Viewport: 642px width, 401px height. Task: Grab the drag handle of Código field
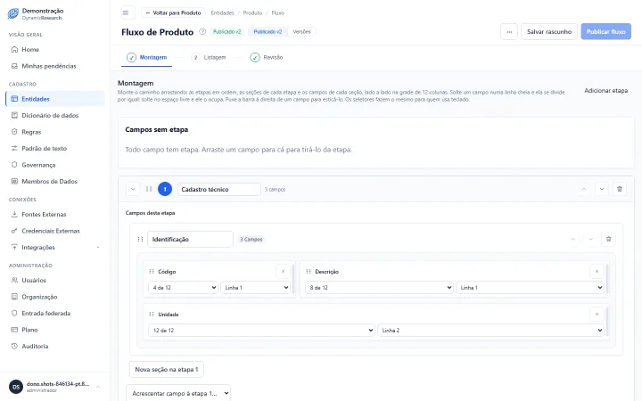click(152, 271)
